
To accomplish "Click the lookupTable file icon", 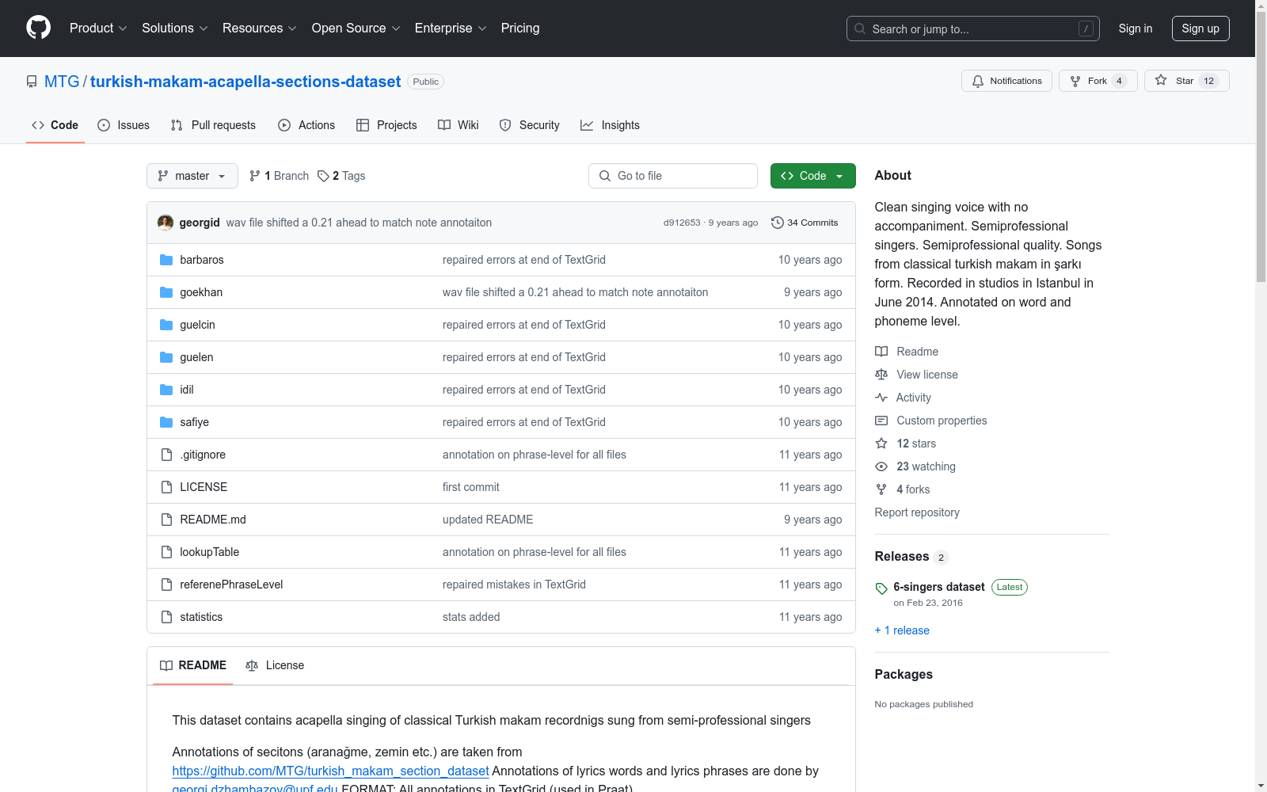I will pos(166,552).
